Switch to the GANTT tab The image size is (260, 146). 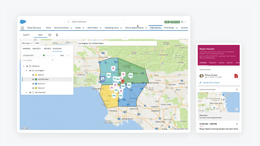(x=26, y=35)
